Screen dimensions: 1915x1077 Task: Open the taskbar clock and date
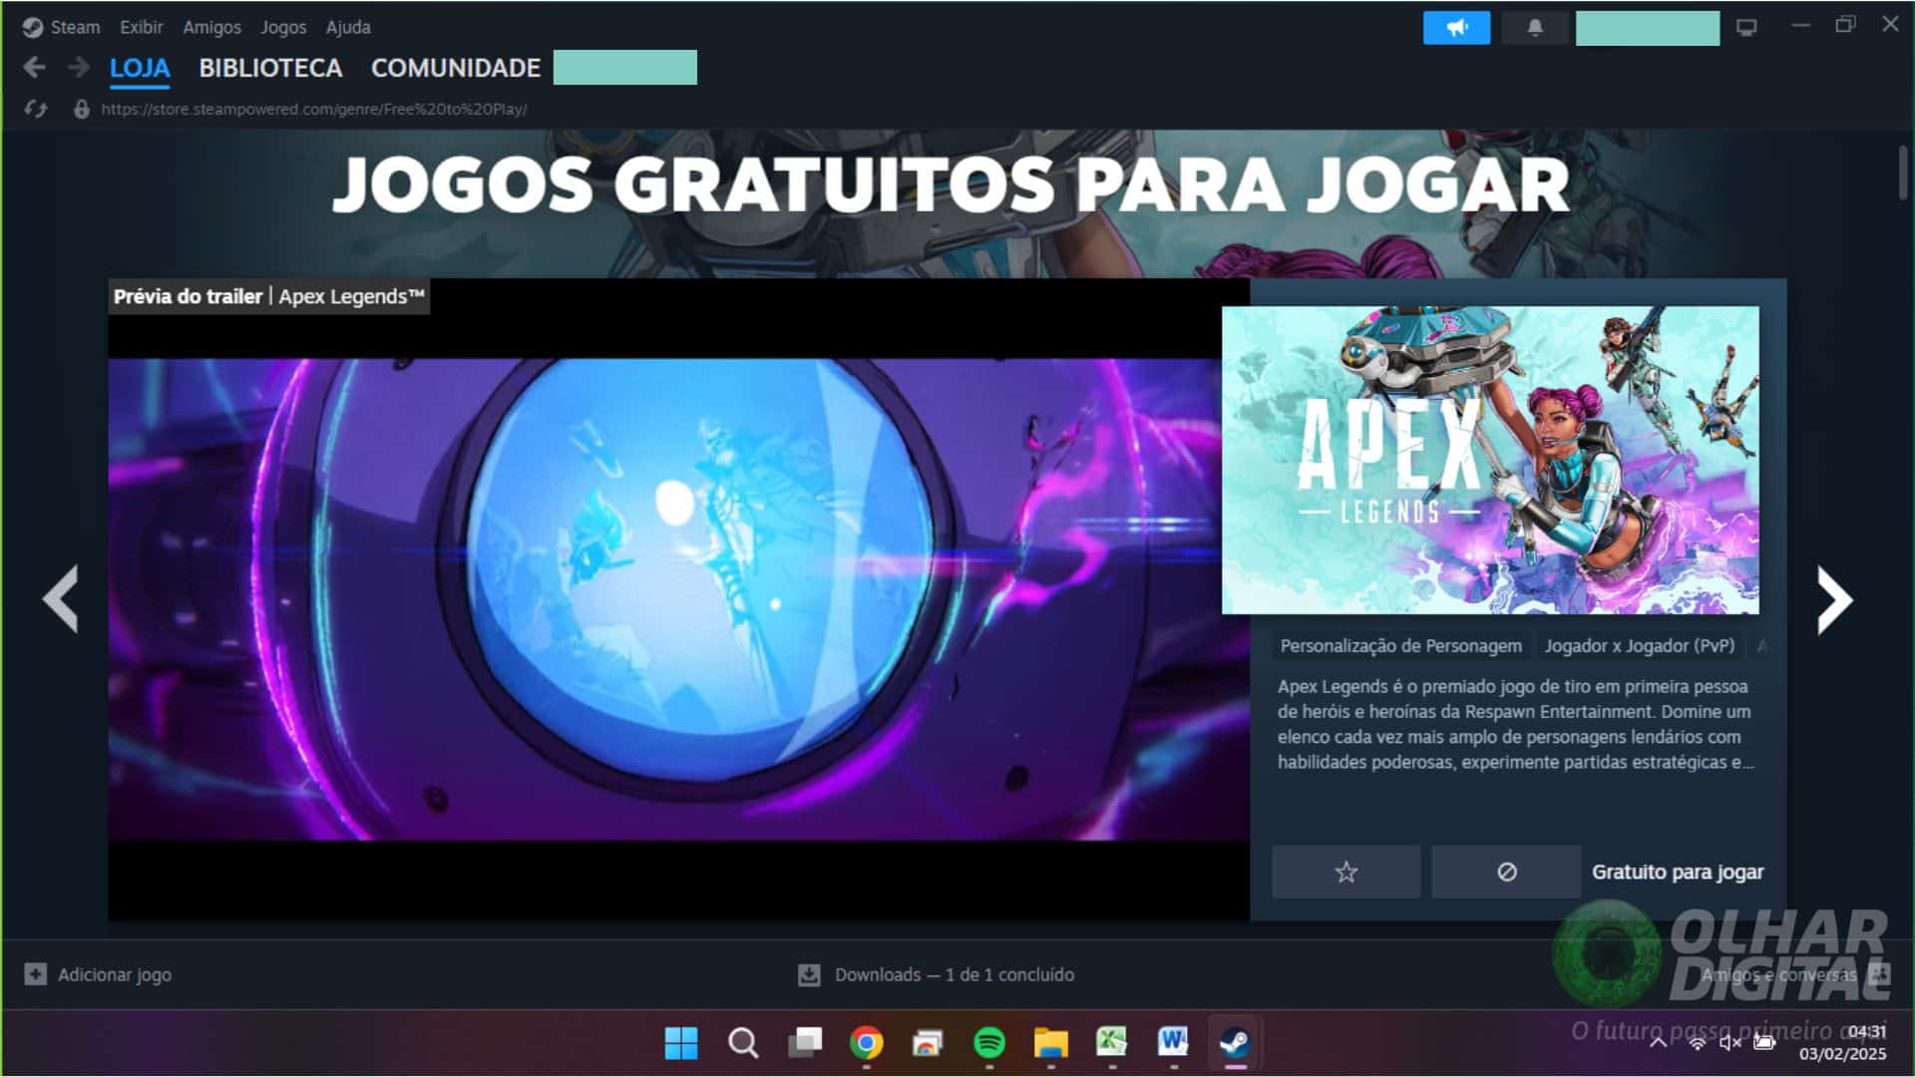coord(1843,1043)
